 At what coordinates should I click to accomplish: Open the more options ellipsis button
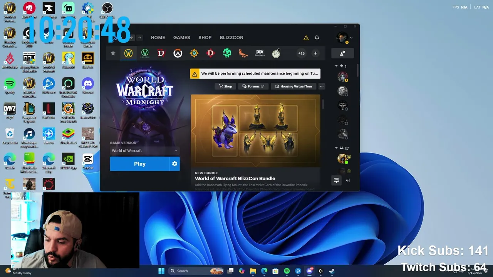point(322,86)
